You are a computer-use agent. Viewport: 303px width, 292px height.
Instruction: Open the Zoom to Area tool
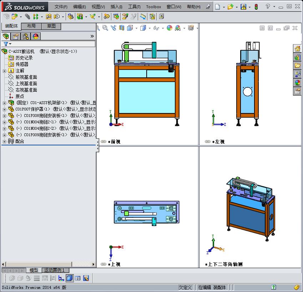(105, 28)
